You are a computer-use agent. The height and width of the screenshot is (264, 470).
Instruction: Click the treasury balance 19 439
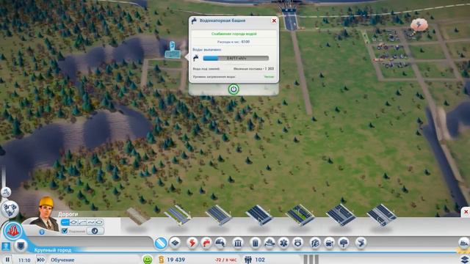(x=176, y=260)
